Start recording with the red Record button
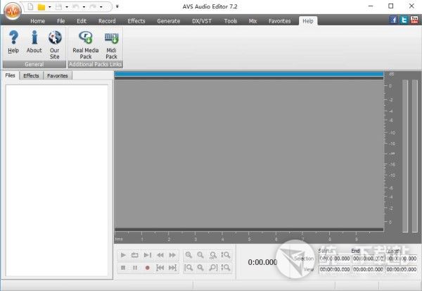Viewport: 422px width, 291px height. 147,268
